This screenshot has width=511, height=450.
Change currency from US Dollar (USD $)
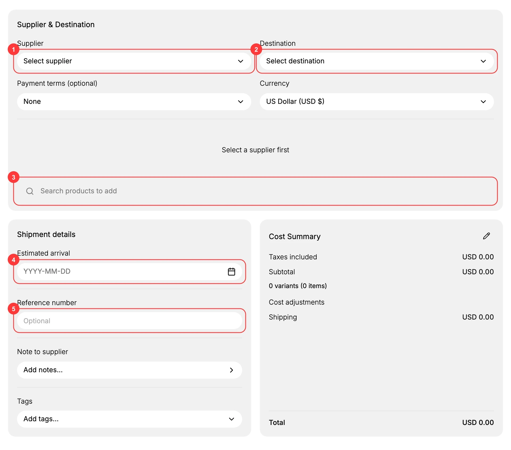point(377,101)
